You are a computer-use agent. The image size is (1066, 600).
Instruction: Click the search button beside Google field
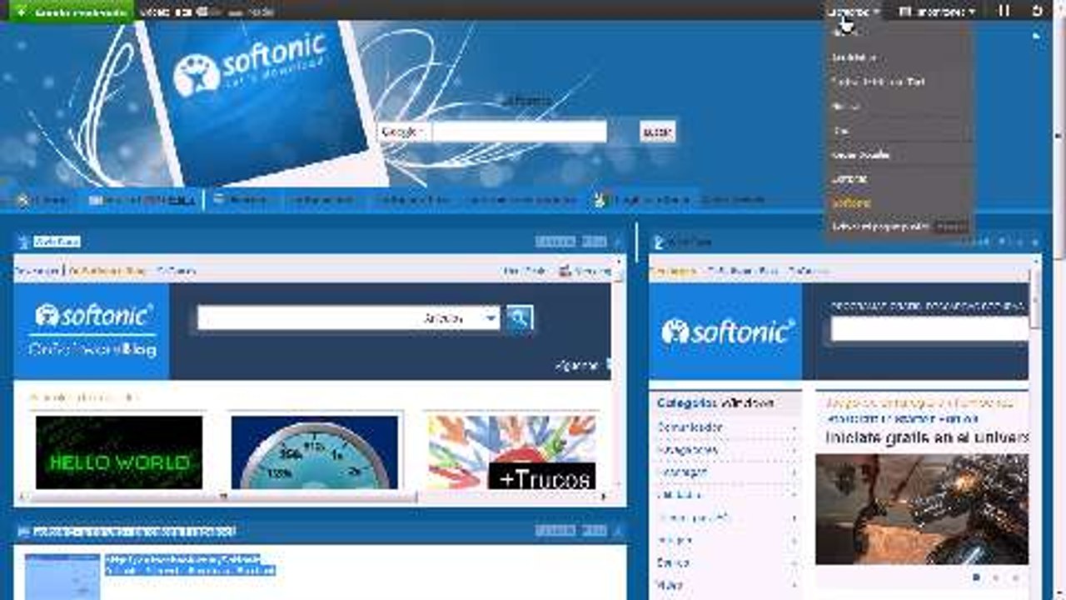tap(657, 132)
